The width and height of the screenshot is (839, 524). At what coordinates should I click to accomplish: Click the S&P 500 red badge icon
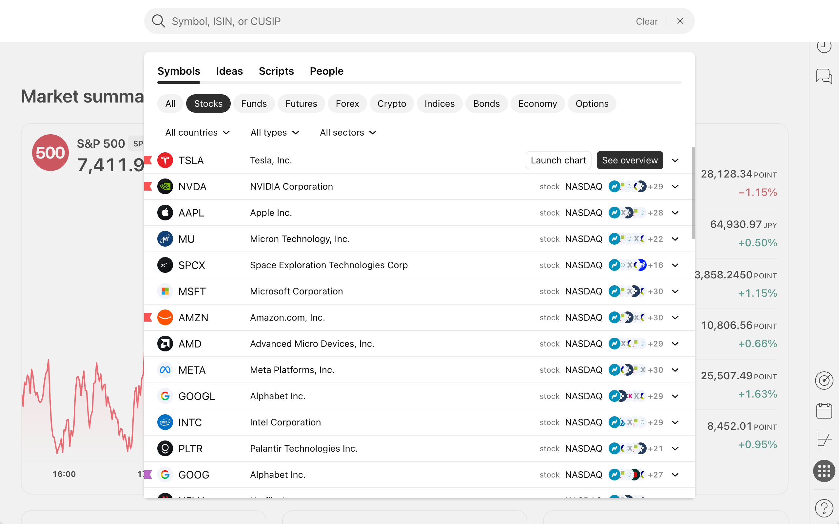click(x=50, y=153)
